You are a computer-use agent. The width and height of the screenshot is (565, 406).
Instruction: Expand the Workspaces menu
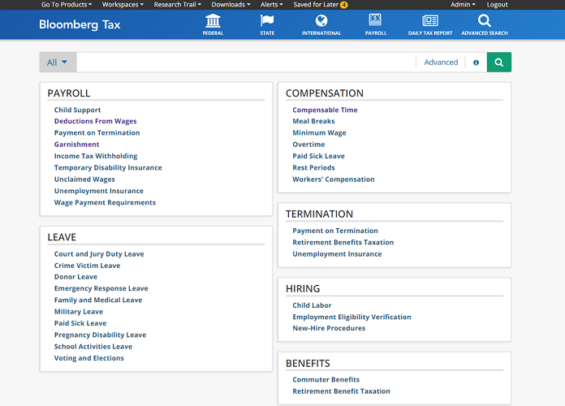123,5
